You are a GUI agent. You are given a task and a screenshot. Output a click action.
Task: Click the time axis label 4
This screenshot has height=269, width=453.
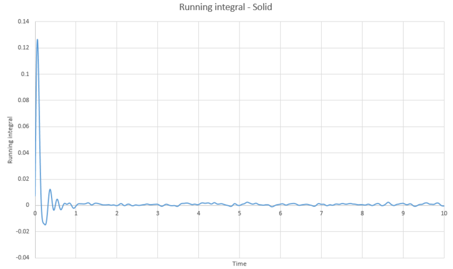(x=199, y=214)
